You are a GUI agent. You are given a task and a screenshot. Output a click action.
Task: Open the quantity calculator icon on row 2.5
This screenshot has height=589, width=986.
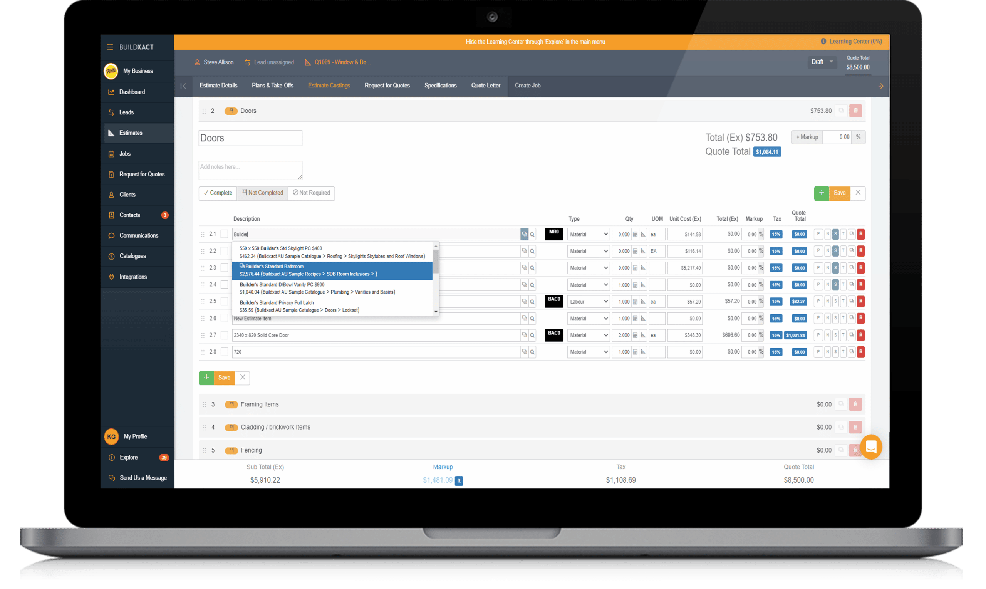point(635,302)
